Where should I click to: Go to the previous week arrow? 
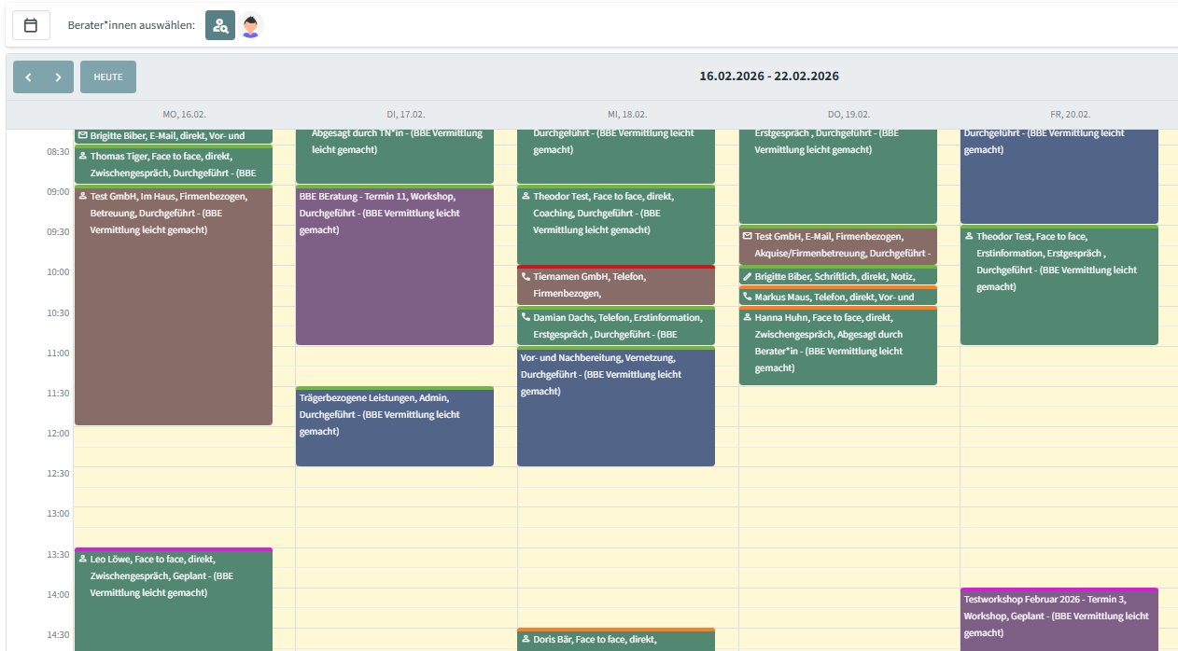pyautogui.click(x=28, y=77)
